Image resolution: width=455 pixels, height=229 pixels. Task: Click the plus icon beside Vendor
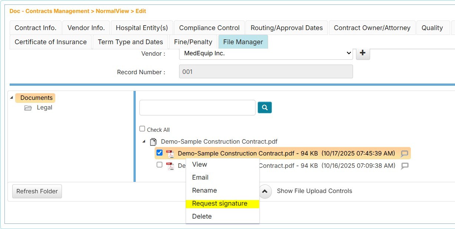(x=363, y=53)
